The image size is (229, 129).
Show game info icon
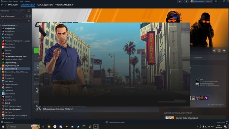[219, 51]
